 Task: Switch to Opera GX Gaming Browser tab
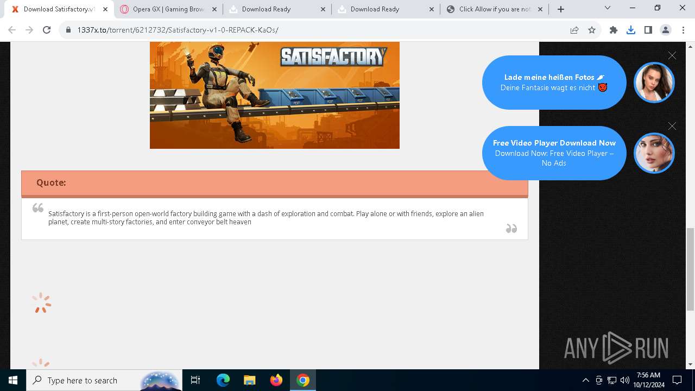(168, 9)
